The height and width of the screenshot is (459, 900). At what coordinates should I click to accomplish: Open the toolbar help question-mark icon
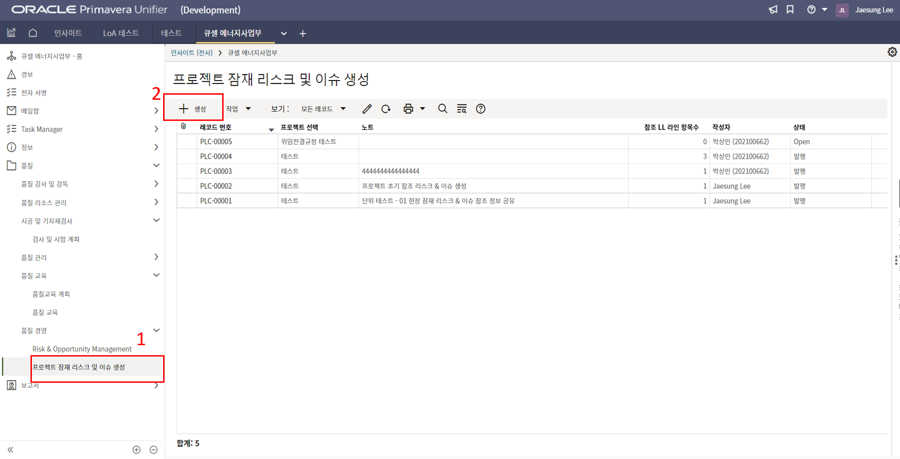tap(480, 109)
